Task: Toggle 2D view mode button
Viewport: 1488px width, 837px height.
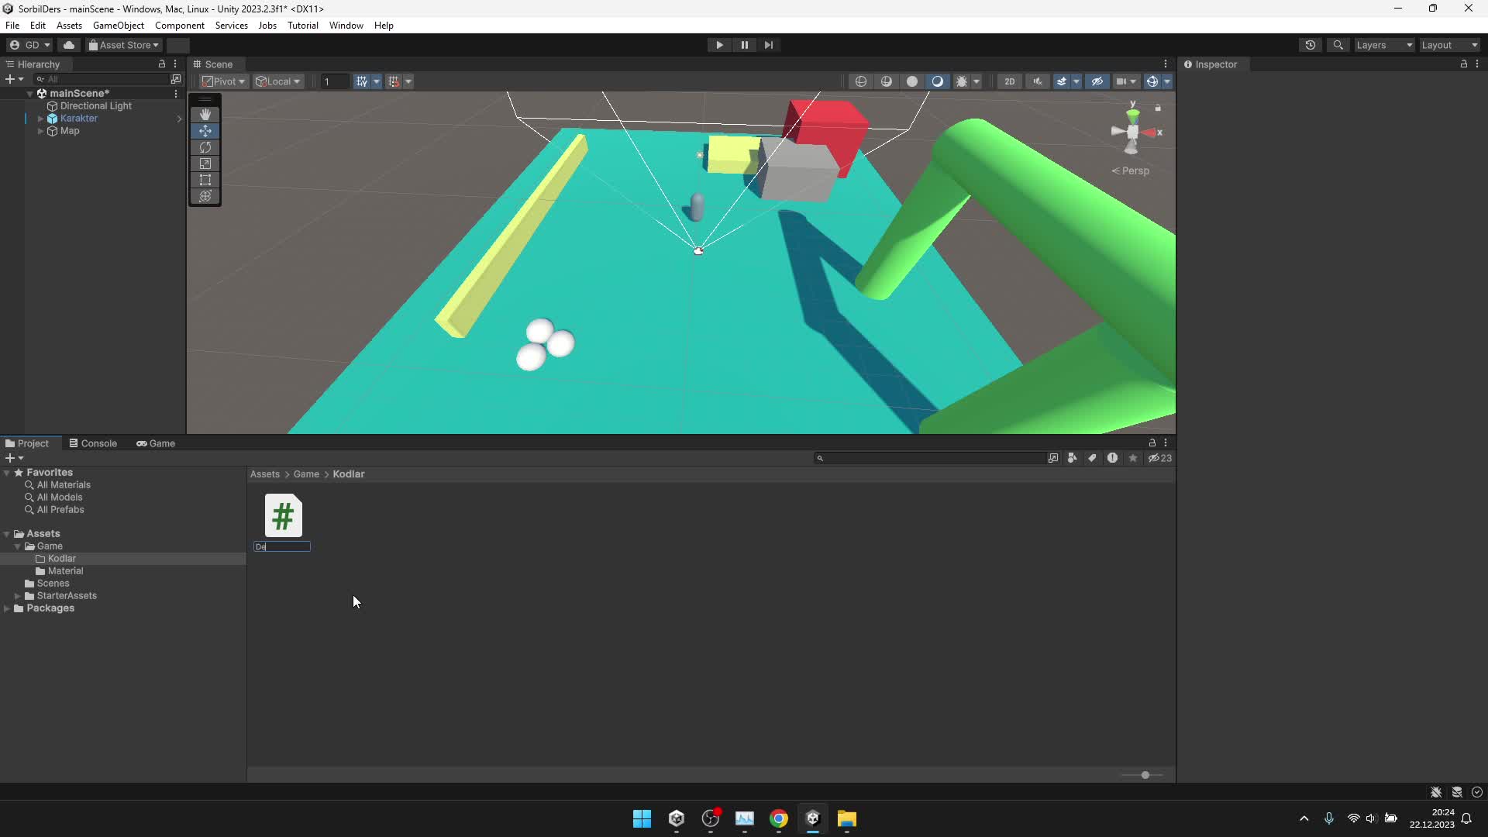Action: point(1011,81)
